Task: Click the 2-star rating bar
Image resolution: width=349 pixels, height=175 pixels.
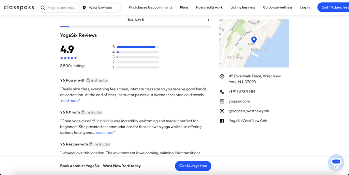Action: pyautogui.click(x=138, y=62)
